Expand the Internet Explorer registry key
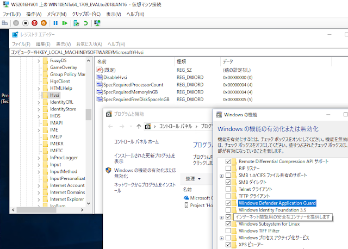The height and width of the screenshot is (249, 348). tap(39, 200)
